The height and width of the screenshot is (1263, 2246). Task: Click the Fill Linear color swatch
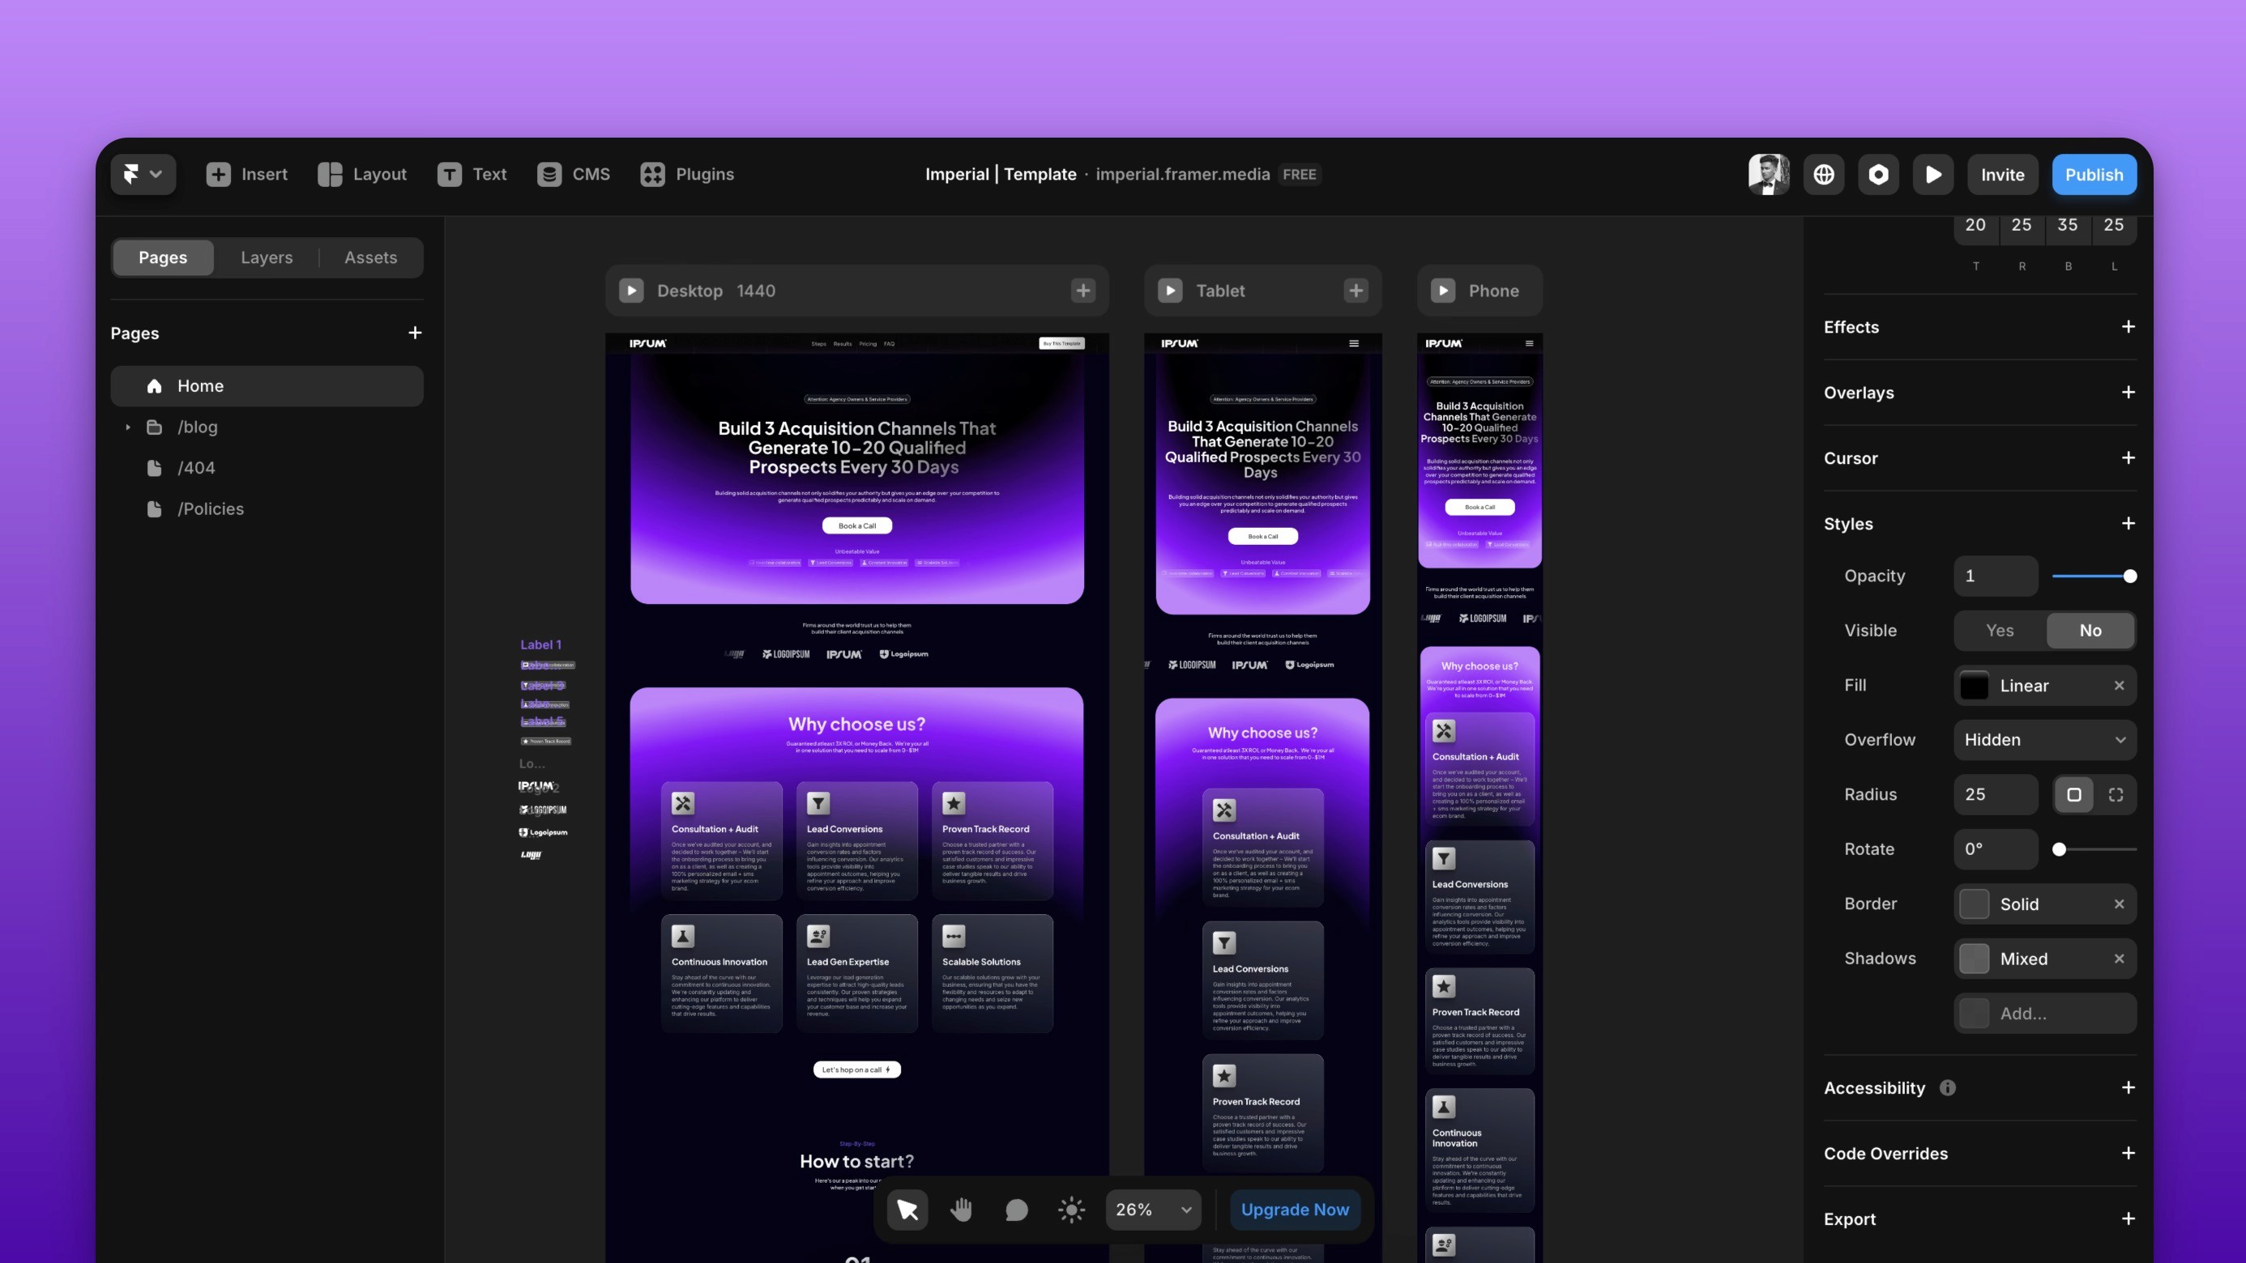pyautogui.click(x=1974, y=686)
